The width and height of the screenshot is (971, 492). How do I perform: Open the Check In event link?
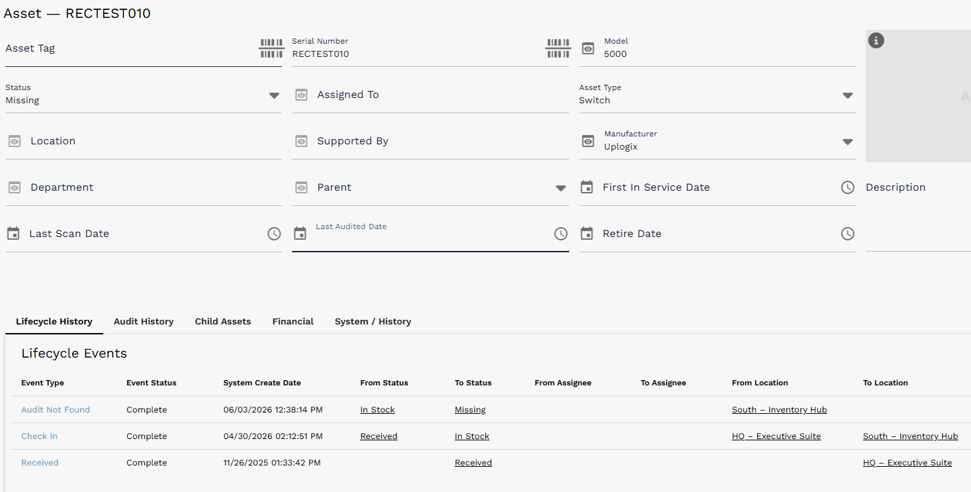coord(39,436)
